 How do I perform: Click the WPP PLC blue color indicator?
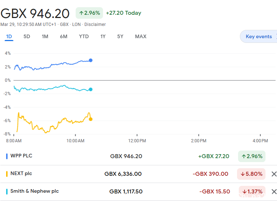[7, 156]
